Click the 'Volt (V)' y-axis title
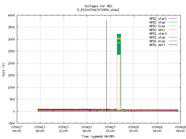The width and height of the screenshot is (186, 139). (3, 70)
